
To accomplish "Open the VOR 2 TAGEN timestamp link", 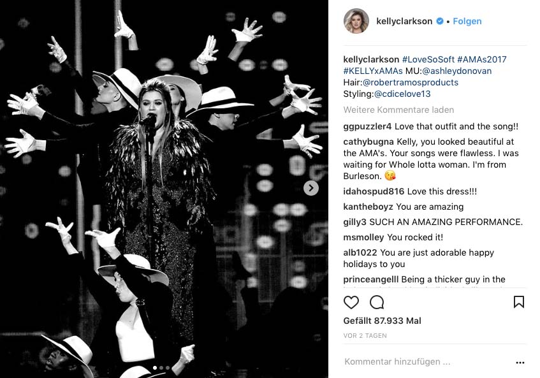I will 365,336.
